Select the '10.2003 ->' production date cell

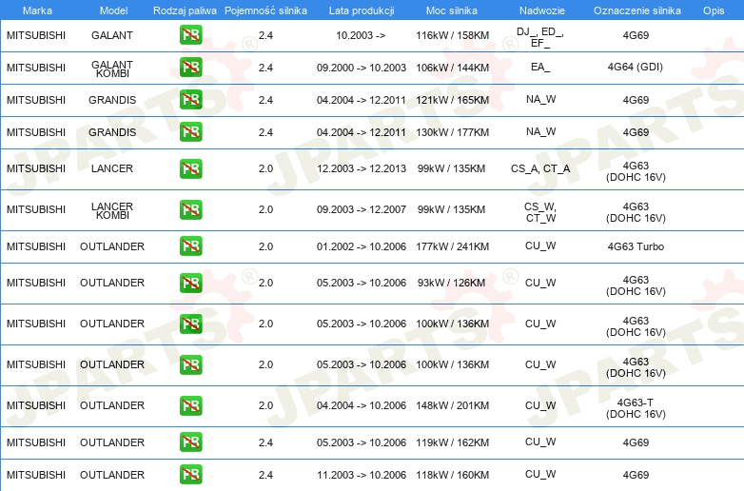point(361,35)
